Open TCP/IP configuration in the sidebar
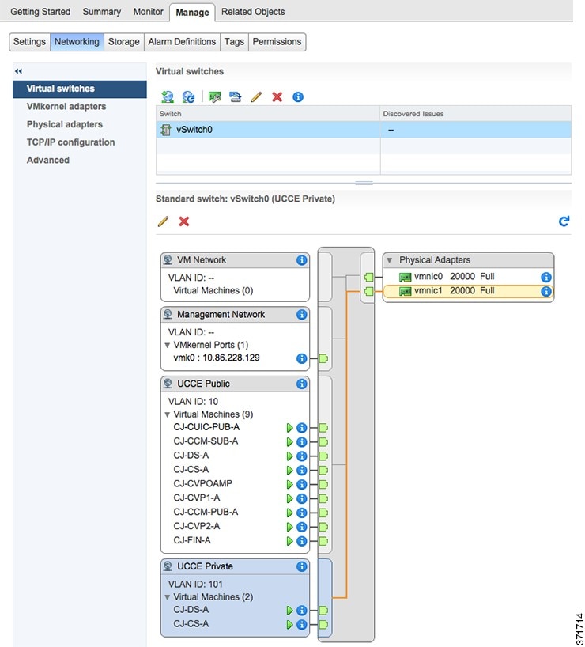 click(70, 142)
